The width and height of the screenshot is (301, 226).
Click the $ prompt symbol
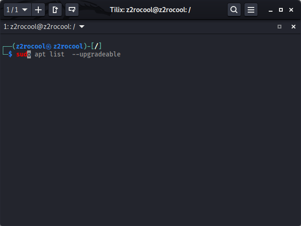[x=10, y=54]
